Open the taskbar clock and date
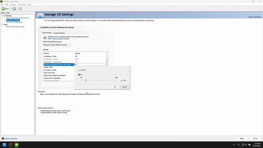263x148 pixels. pos(257,145)
